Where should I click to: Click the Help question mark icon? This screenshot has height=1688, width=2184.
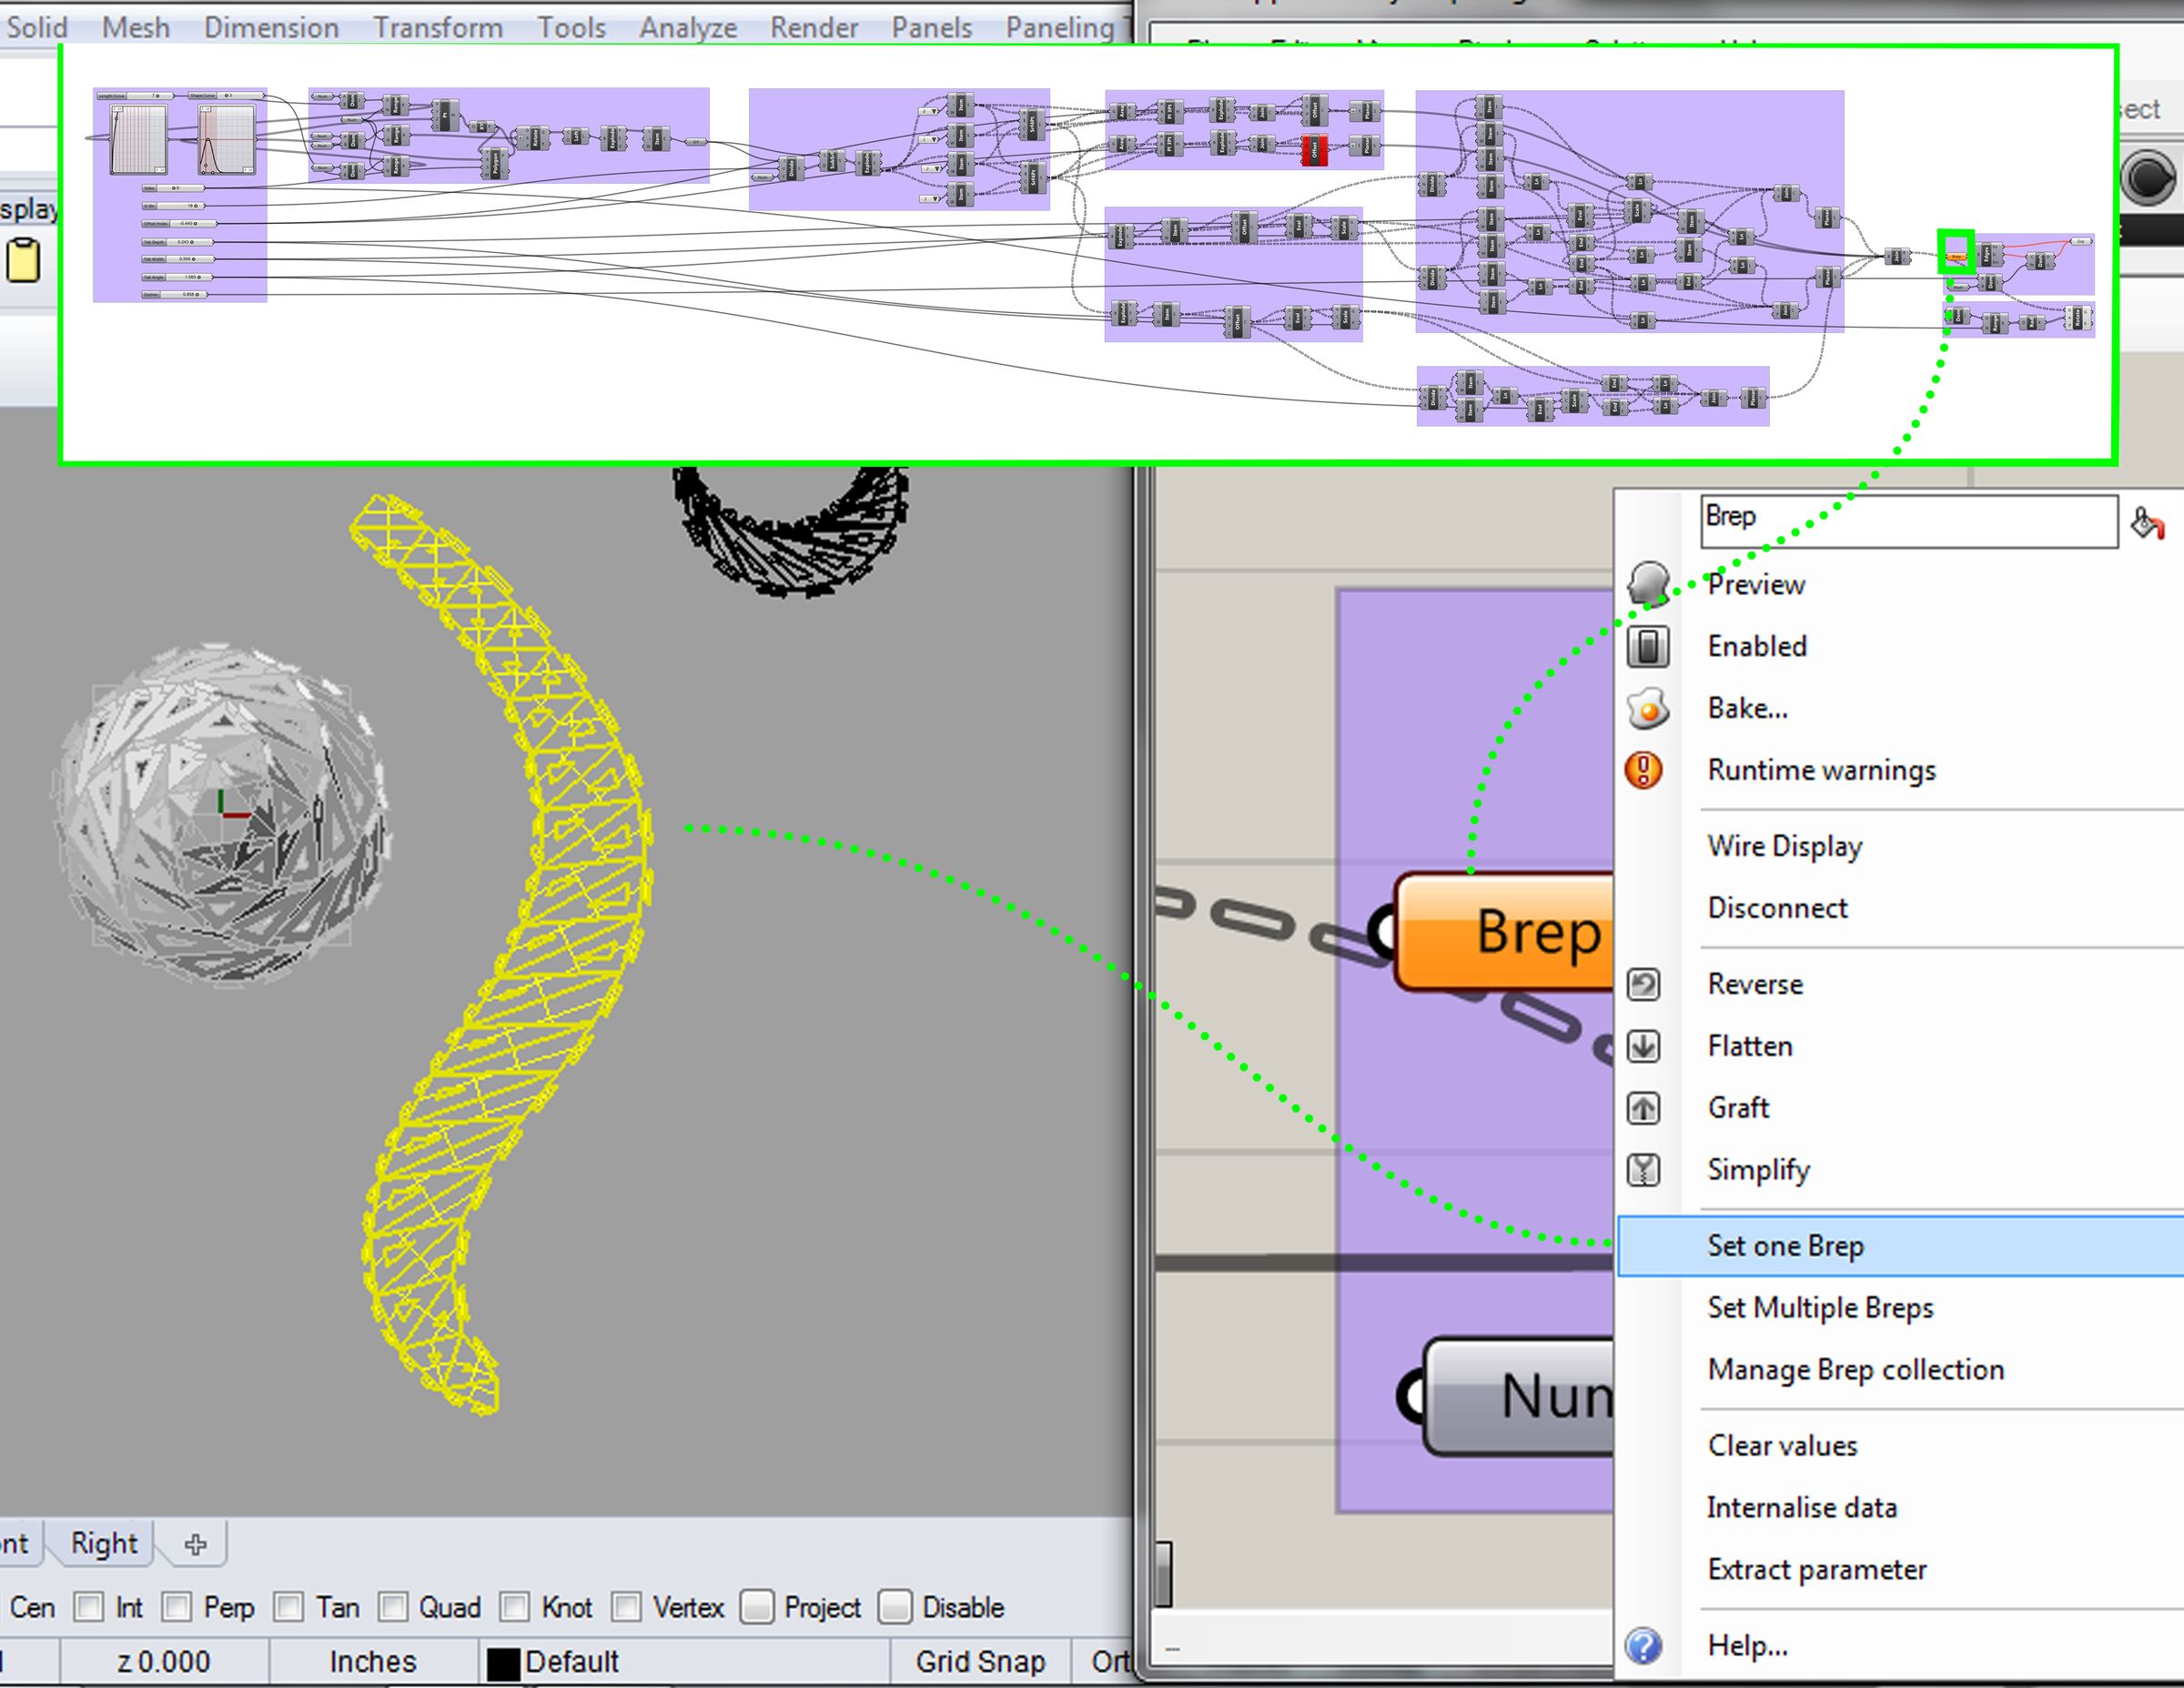1644,1645
